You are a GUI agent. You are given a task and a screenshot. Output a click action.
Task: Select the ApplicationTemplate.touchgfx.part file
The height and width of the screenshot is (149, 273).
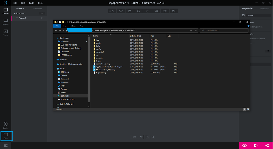click(x=109, y=67)
